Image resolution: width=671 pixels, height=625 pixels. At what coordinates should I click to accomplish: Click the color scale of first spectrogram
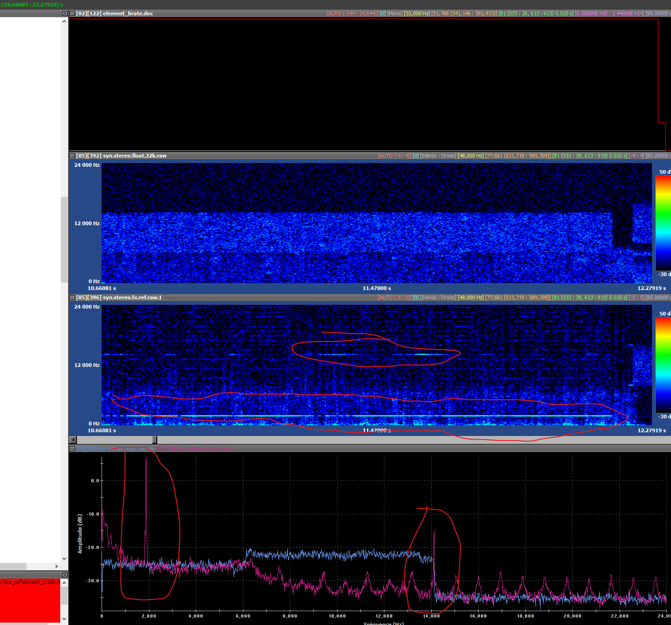(x=663, y=223)
